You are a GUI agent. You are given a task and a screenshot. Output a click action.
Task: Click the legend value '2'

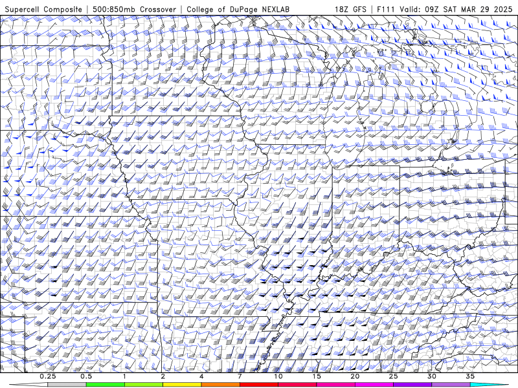click(163, 376)
